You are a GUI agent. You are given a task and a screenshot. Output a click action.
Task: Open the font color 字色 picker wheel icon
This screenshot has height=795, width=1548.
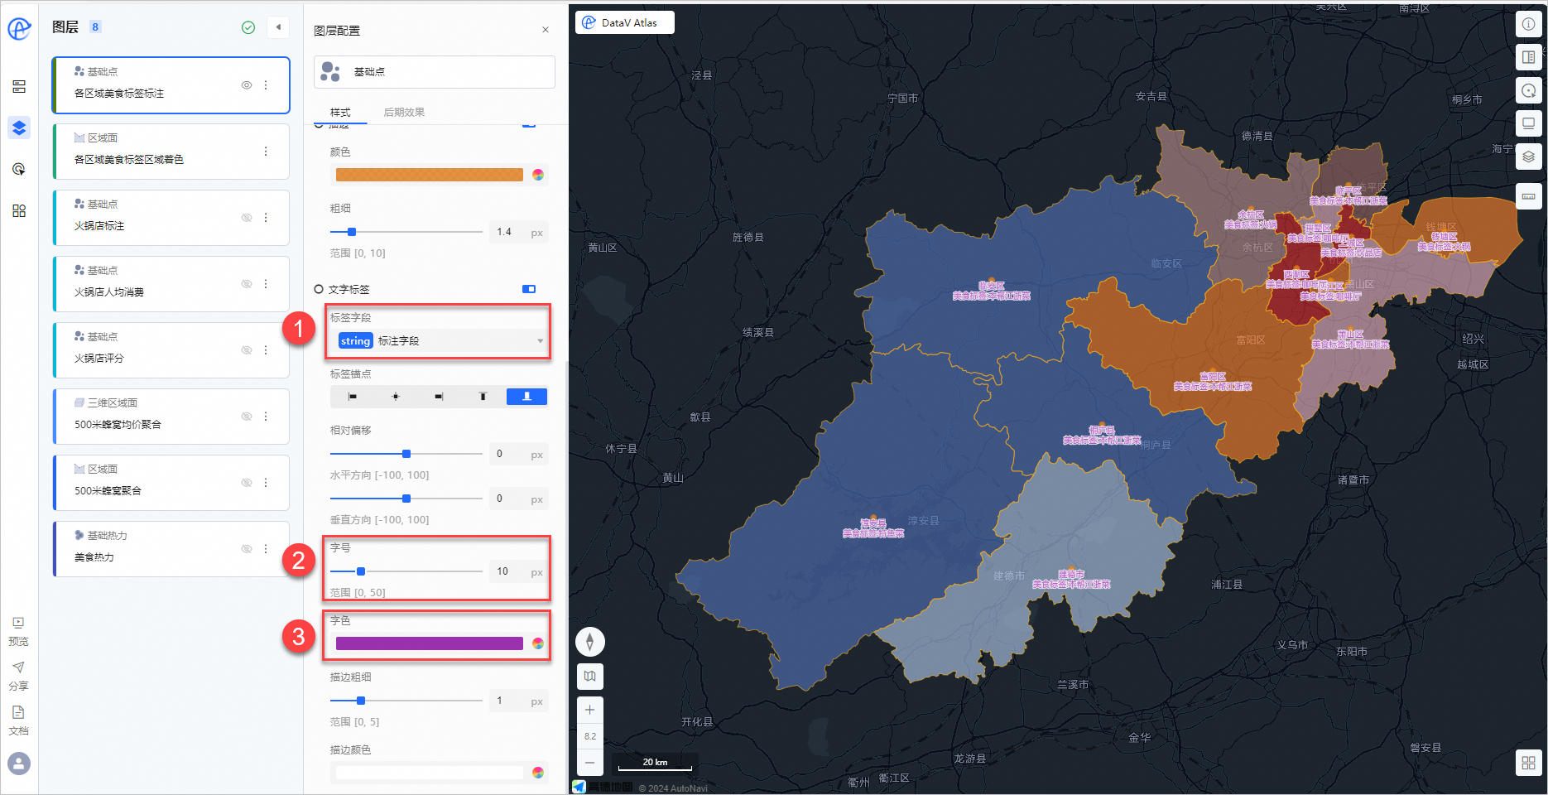pos(538,643)
